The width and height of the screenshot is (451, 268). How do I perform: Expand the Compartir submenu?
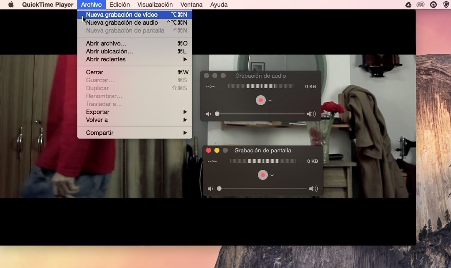pos(135,133)
